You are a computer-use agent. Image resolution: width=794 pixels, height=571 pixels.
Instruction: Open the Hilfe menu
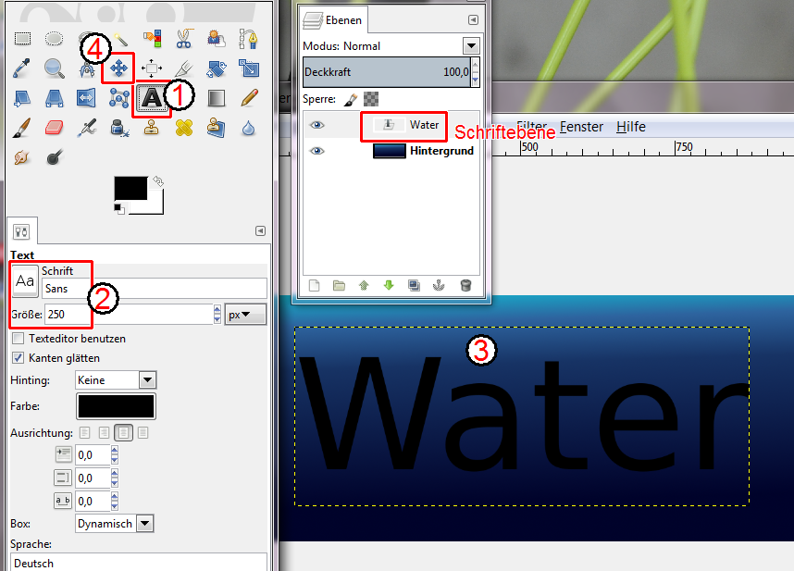point(631,127)
